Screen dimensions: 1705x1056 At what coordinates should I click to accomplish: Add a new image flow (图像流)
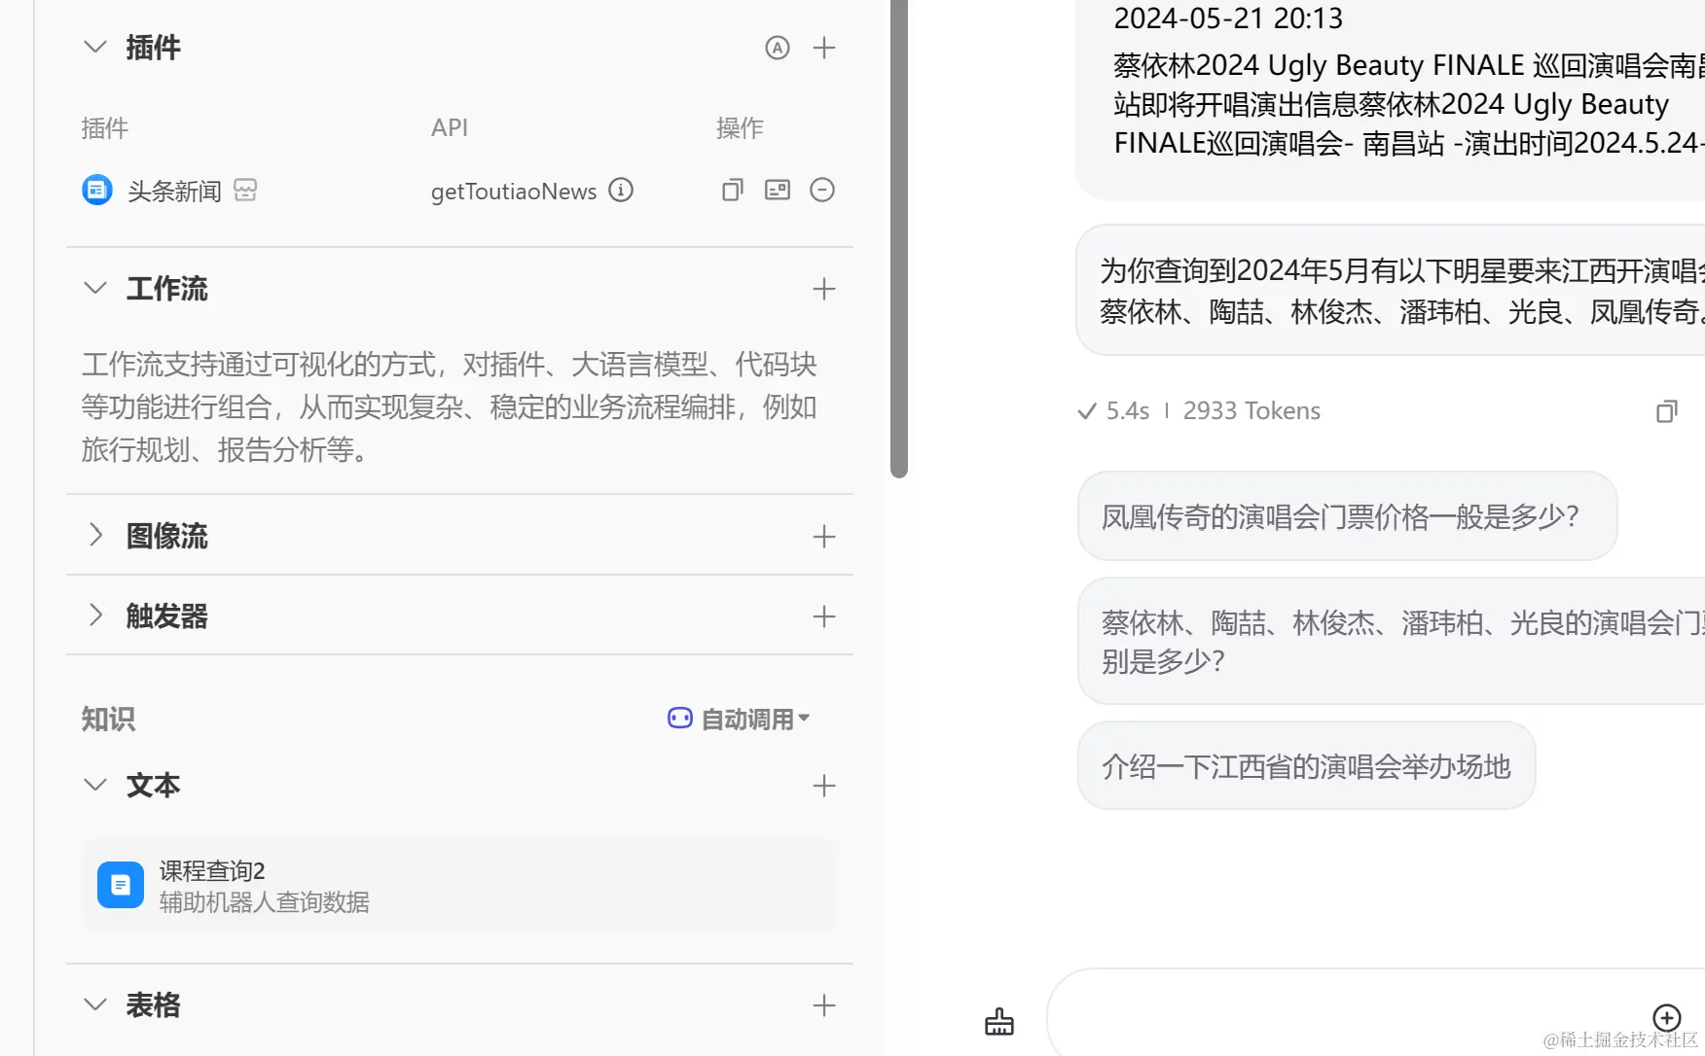coord(824,537)
